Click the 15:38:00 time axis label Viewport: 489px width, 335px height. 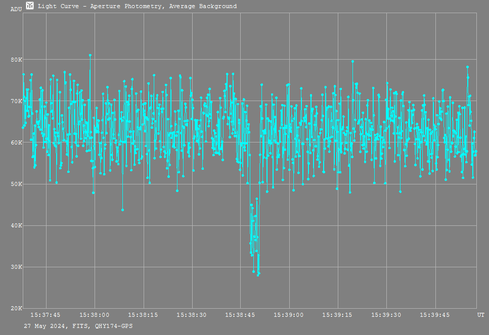[94, 315]
